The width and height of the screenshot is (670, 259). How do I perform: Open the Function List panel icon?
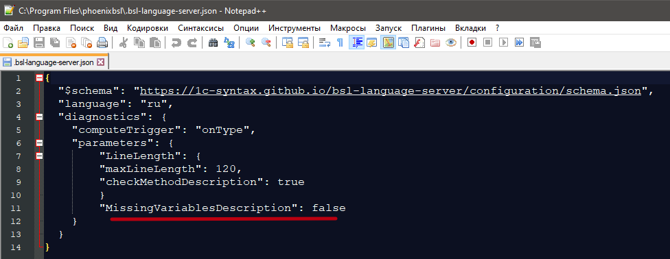(x=419, y=42)
